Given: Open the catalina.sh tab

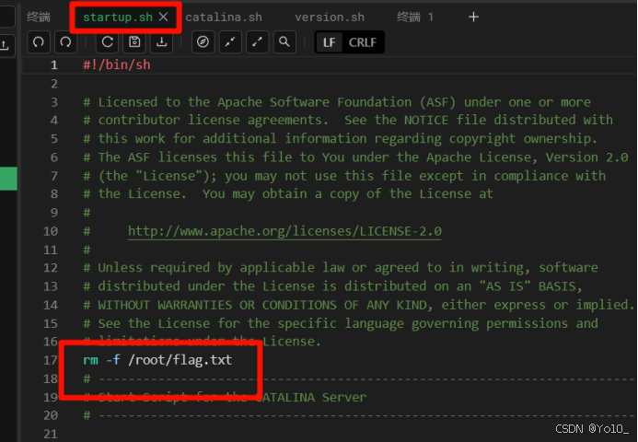Looking at the screenshot, I should (224, 17).
